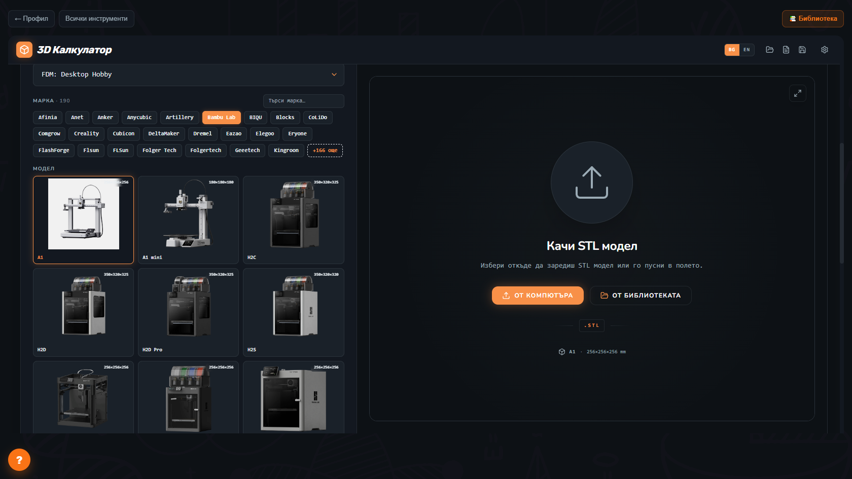Click the round help question mark button

(x=19, y=460)
